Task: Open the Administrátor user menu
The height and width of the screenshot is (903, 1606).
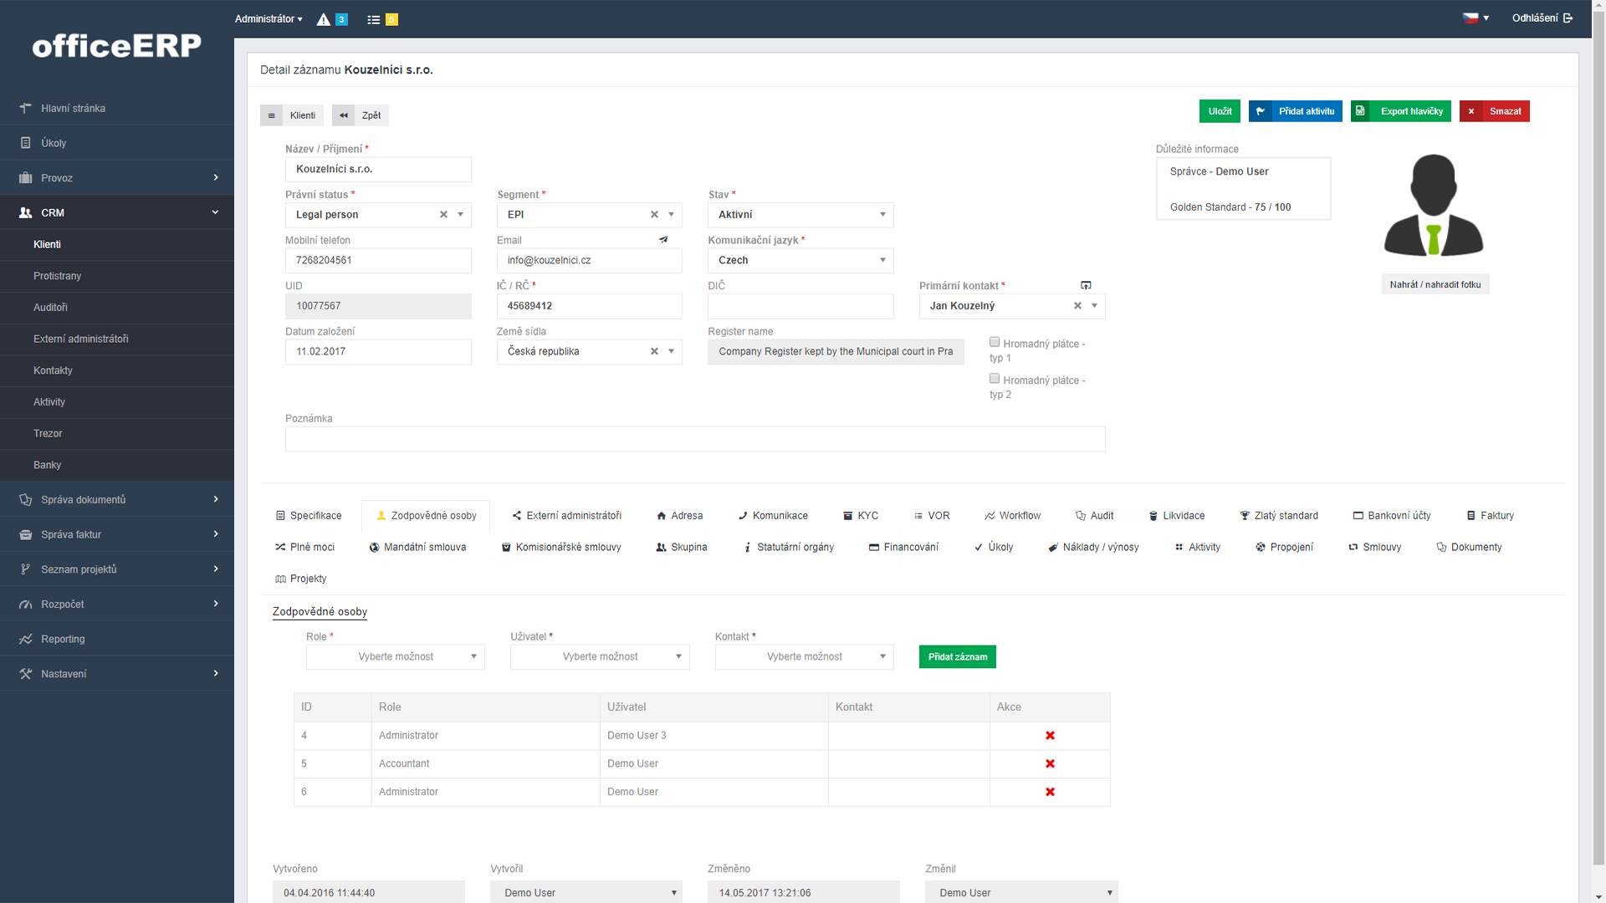Action: 269,18
